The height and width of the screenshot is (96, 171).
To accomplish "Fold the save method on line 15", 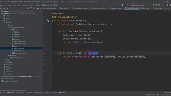I will click(51, 31).
